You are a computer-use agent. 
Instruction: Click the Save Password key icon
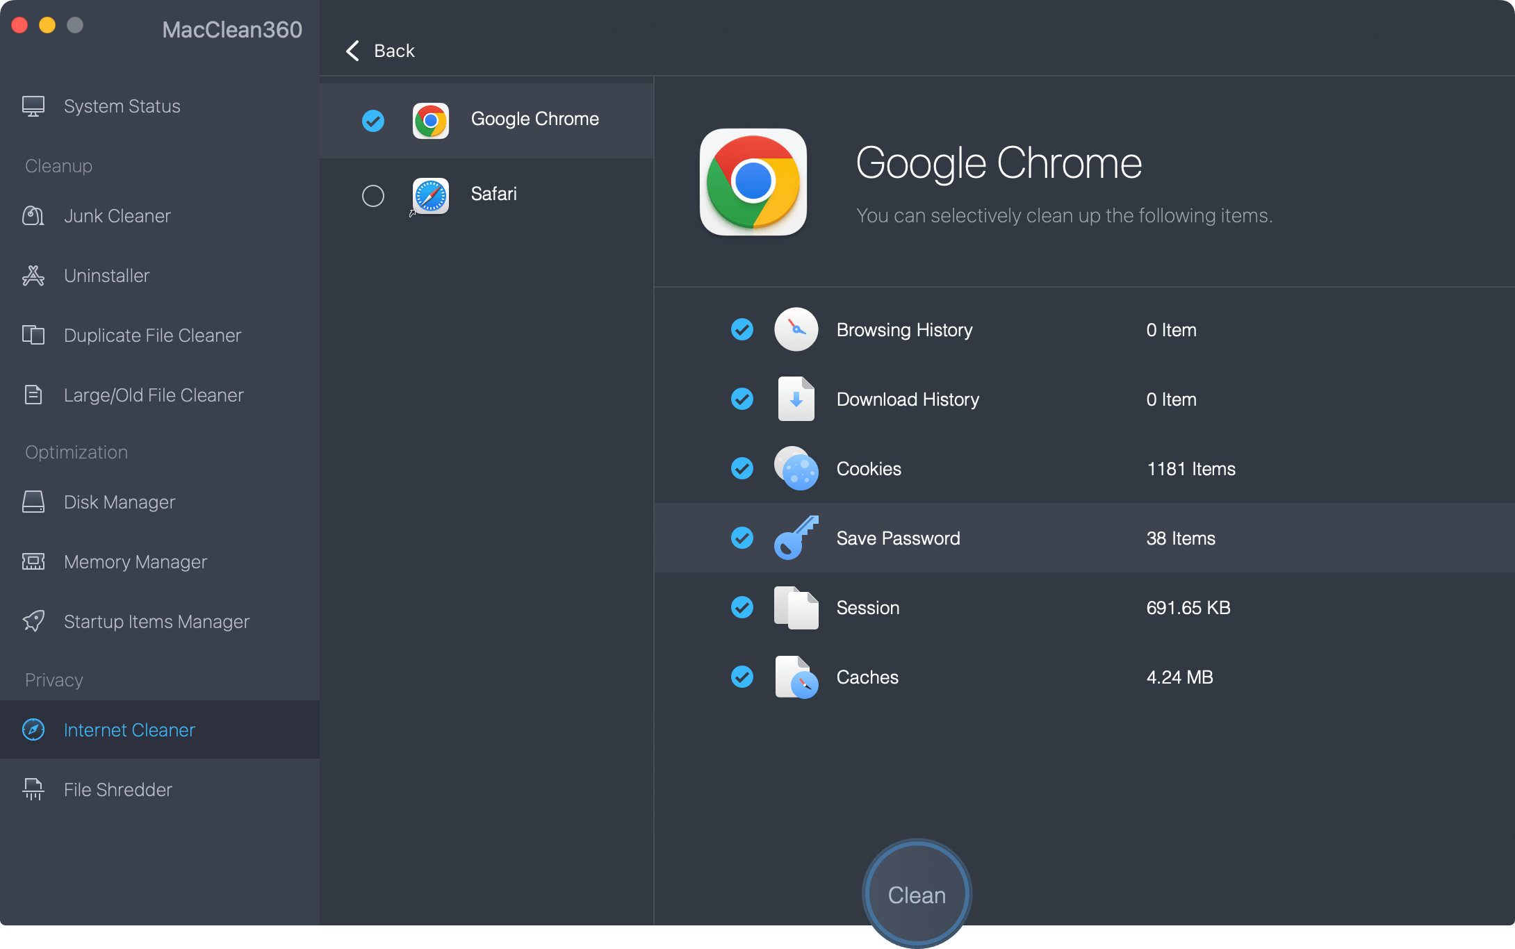coord(796,538)
